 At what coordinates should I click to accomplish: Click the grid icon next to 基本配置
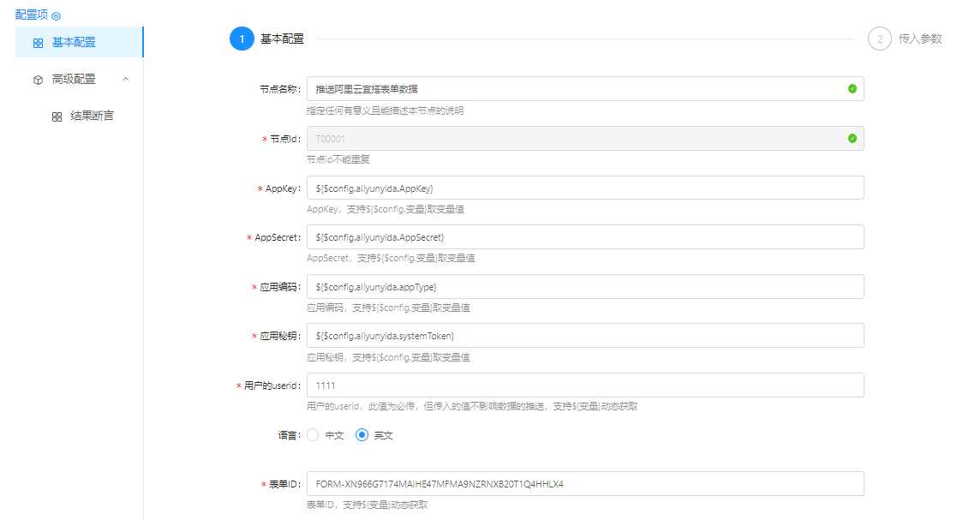pyautogui.click(x=38, y=43)
